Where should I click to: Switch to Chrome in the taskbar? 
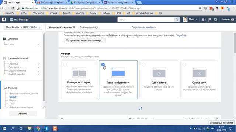38,129
